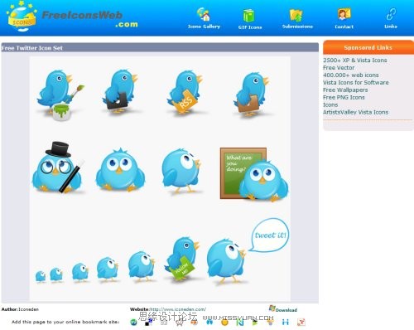Select the bird holding brown folder
This screenshot has width=414, height=330.
tap(252, 94)
